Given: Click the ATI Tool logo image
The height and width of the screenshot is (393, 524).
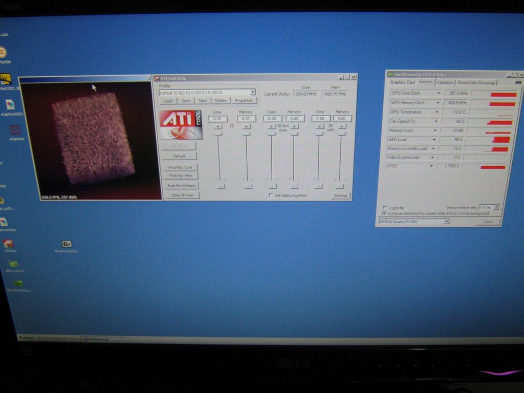Looking at the screenshot, I should (181, 125).
